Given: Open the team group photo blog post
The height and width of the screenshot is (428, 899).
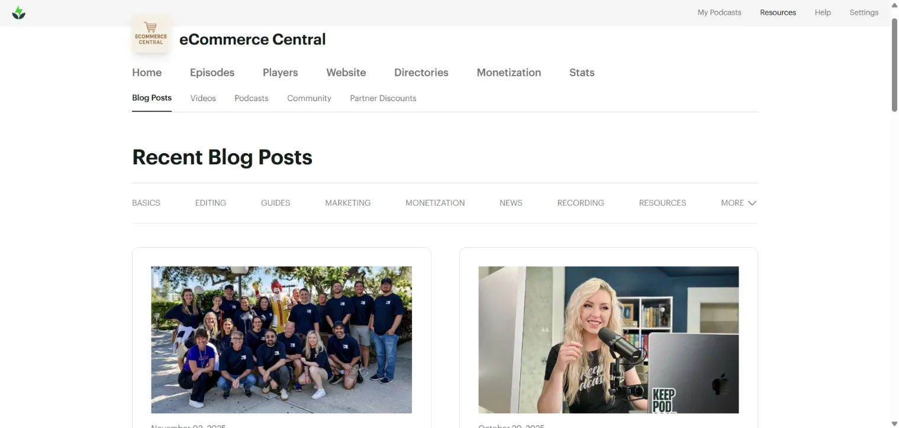Looking at the screenshot, I should point(282,340).
